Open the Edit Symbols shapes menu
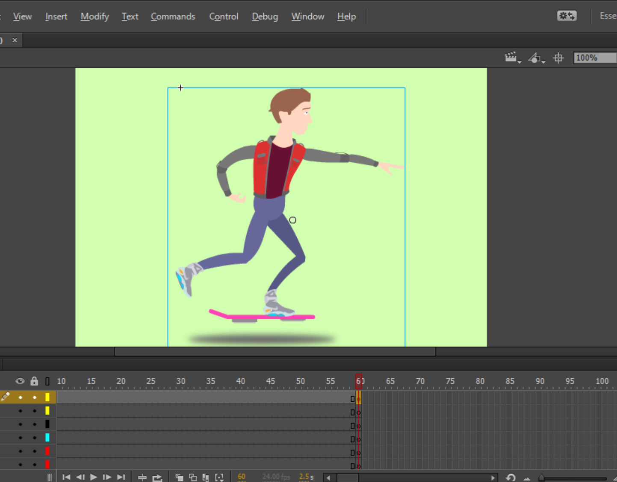This screenshot has height=482, width=617. pos(536,58)
